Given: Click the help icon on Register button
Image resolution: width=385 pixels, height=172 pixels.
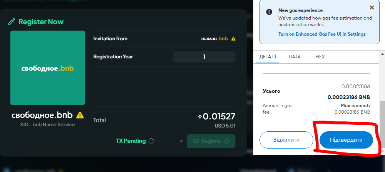Looking at the screenshot, I should tap(227, 141).
